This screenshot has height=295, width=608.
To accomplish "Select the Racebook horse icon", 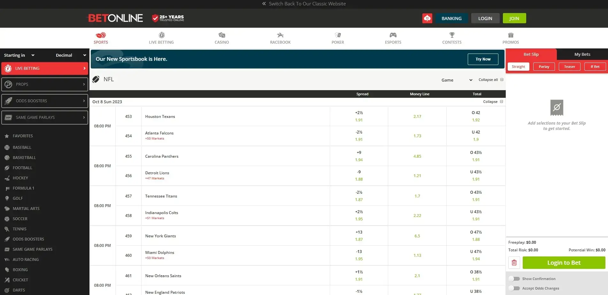I will 280,35.
